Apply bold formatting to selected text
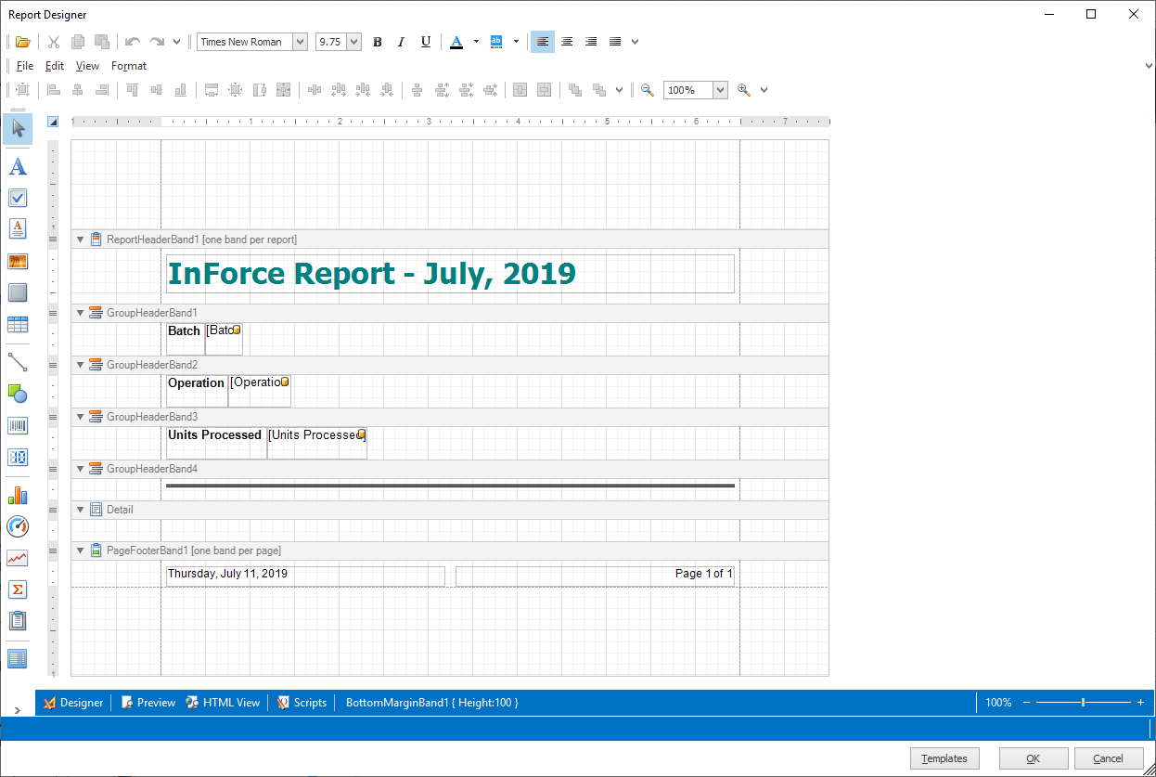 click(x=378, y=41)
